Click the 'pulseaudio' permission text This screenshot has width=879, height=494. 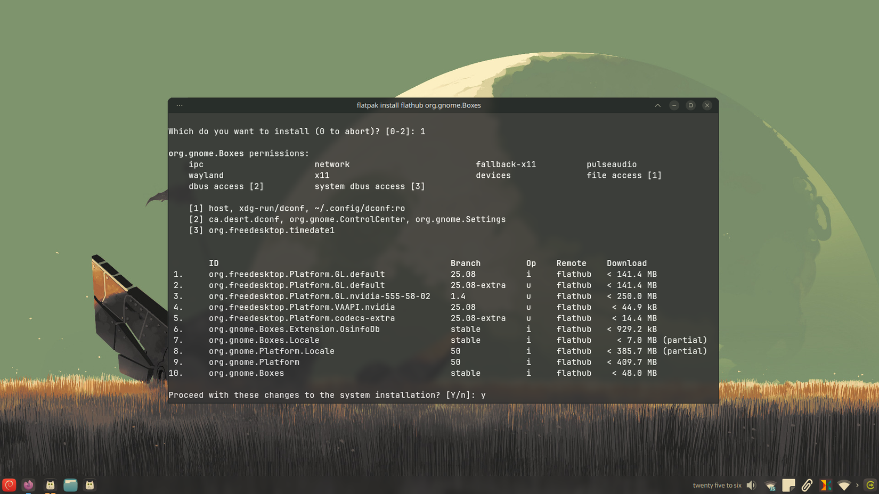tap(612, 164)
